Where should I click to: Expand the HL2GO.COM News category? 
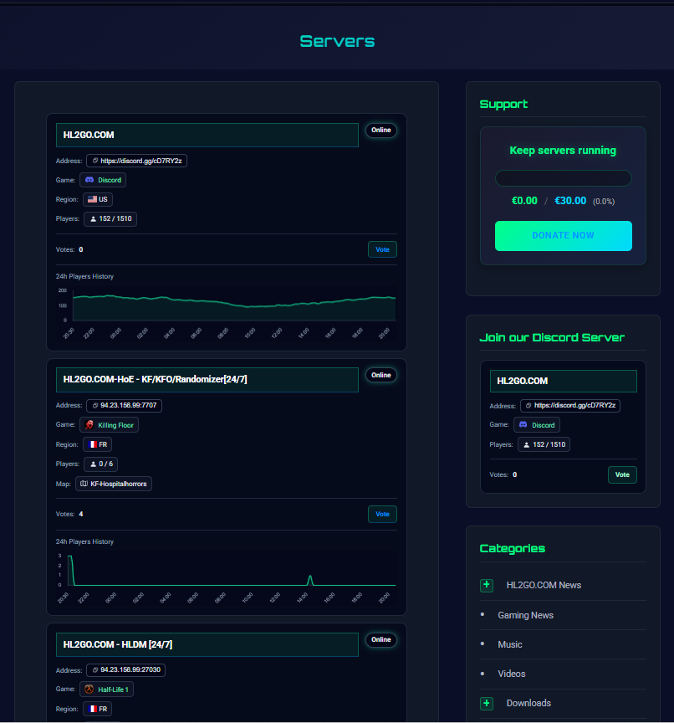click(487, 585)
